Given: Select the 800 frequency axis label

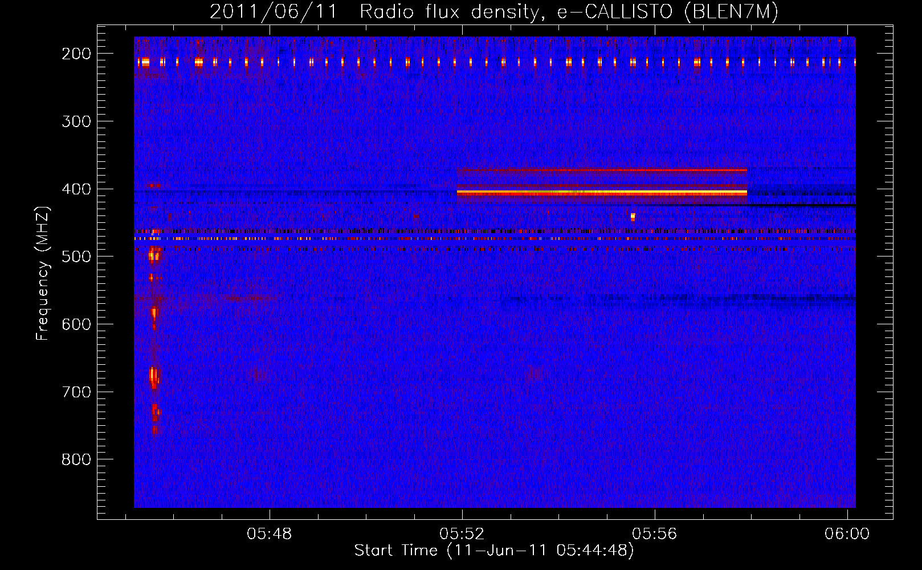Looking at the screenshot, I should tap(76, 460).
